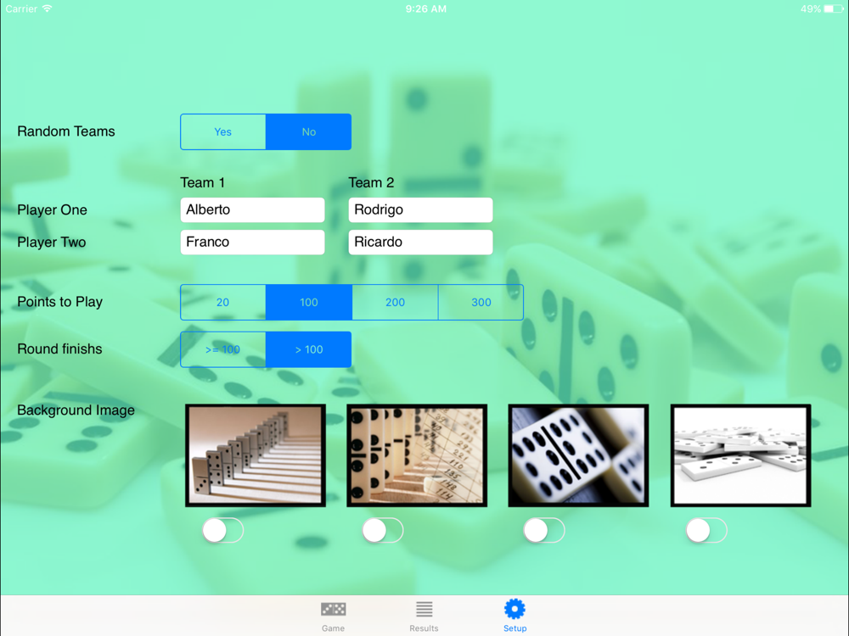
Task: Edit Team 2 Player Two field 'Ricardo'
Action: pyautogui.click(x=421, y=243)
